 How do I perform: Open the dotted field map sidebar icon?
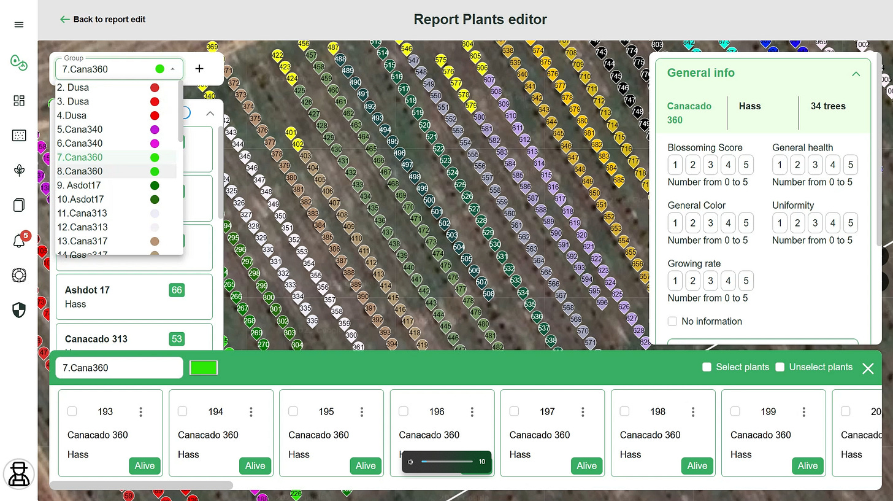19,136
